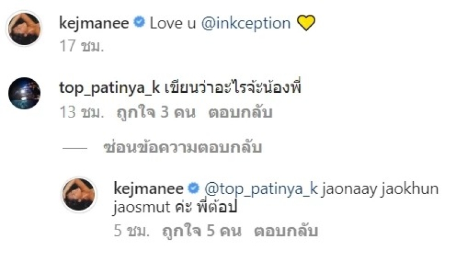Open top_patinya_k profile picture

coord(25,93)
